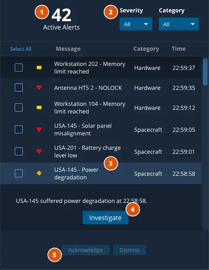Screen dimensions: 209x270
Task: Click Hardware category of Workstation 202 row
Action: (147, 68)
